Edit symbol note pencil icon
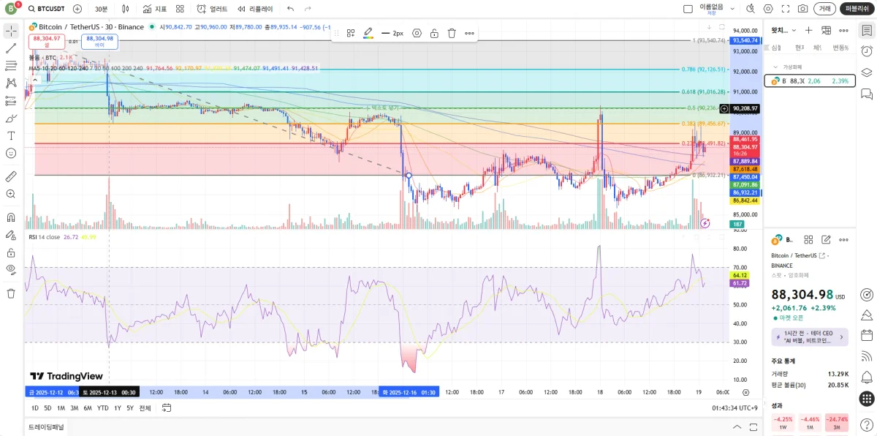Screen dimensions: 877x436 826,239
